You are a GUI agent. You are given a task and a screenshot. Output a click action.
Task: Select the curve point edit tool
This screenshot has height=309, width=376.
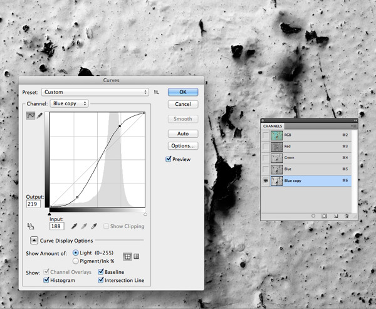(x=29, y=116)
